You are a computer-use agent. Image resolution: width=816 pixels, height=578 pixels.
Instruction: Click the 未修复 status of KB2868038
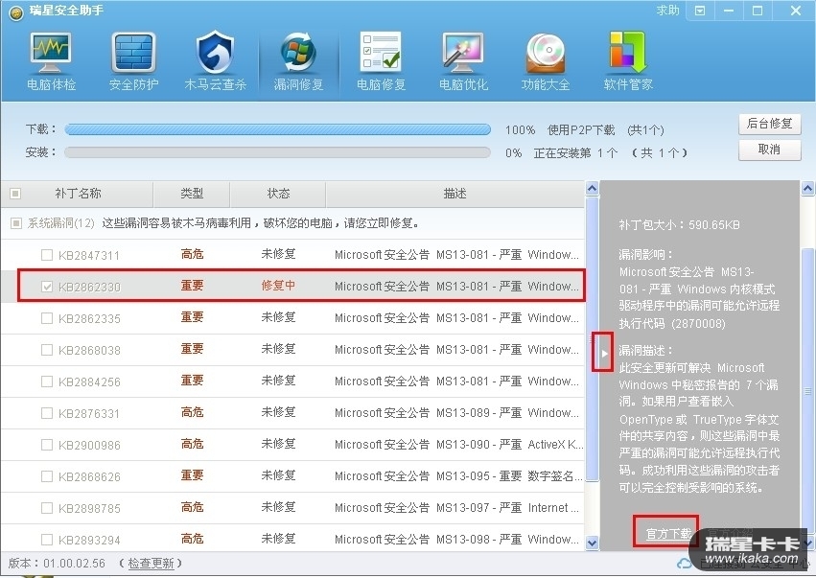coord(278,349)
